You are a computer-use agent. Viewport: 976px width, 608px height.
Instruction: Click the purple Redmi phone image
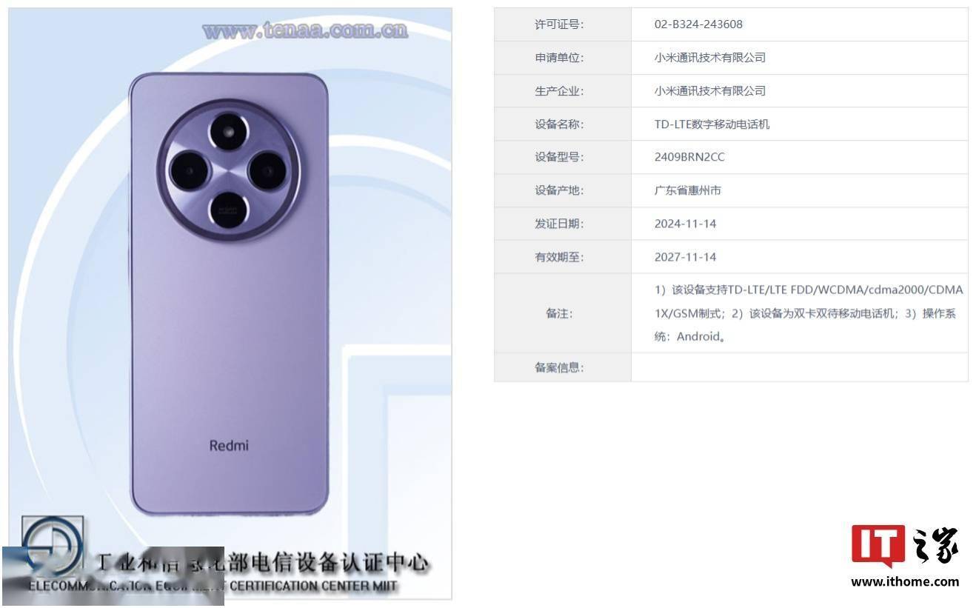[229, 294]
